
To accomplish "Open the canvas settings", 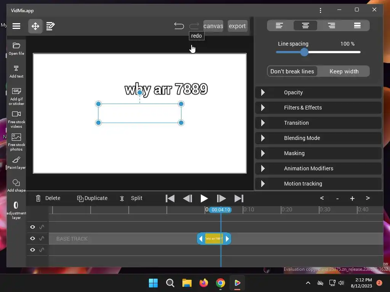I will [213, 26].
